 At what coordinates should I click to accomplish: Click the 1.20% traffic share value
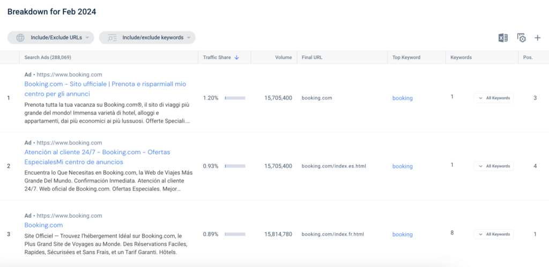(x=211, y=98)
